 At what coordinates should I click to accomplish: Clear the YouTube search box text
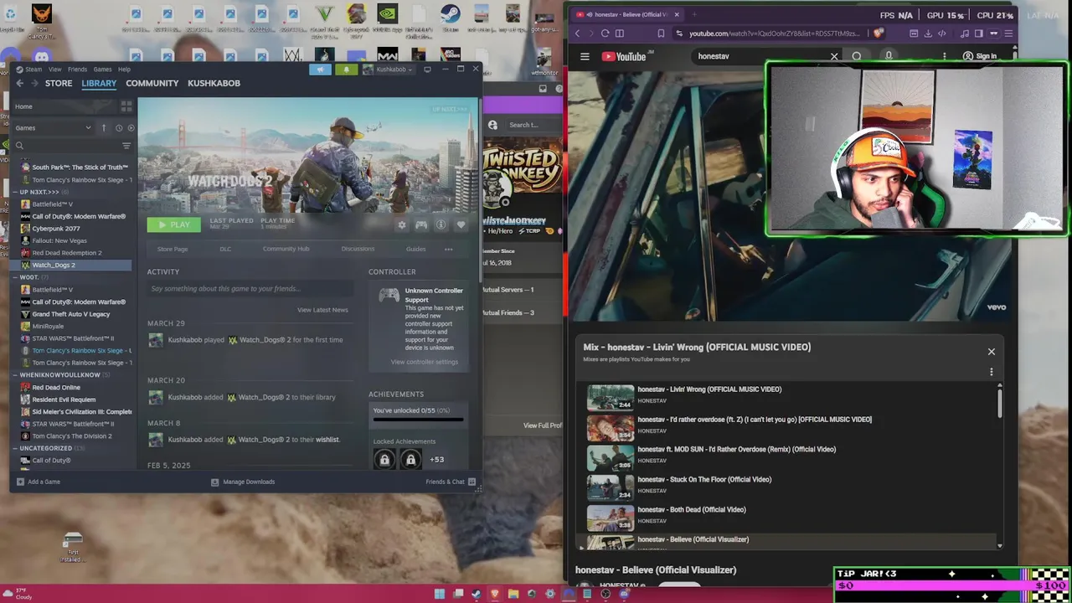[834, 56]
